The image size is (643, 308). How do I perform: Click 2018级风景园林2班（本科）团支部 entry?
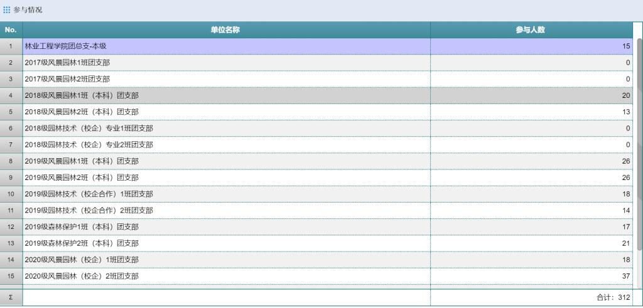pyautogui.click(x=82, y=112)
